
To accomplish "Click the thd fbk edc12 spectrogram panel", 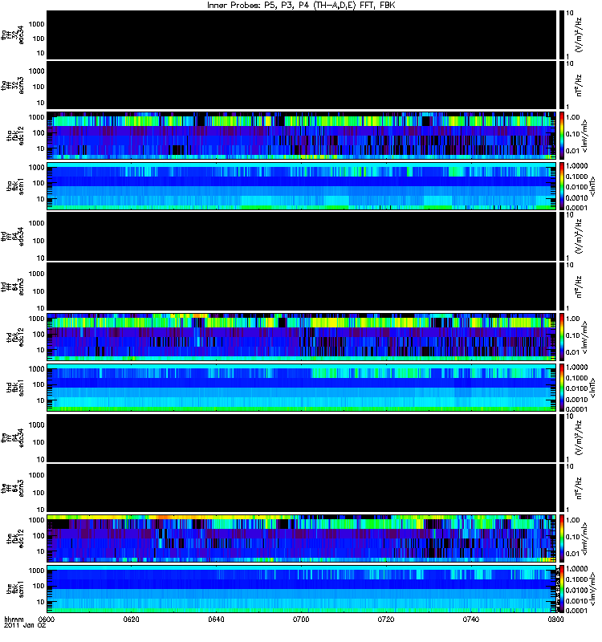I will (301, 336).
